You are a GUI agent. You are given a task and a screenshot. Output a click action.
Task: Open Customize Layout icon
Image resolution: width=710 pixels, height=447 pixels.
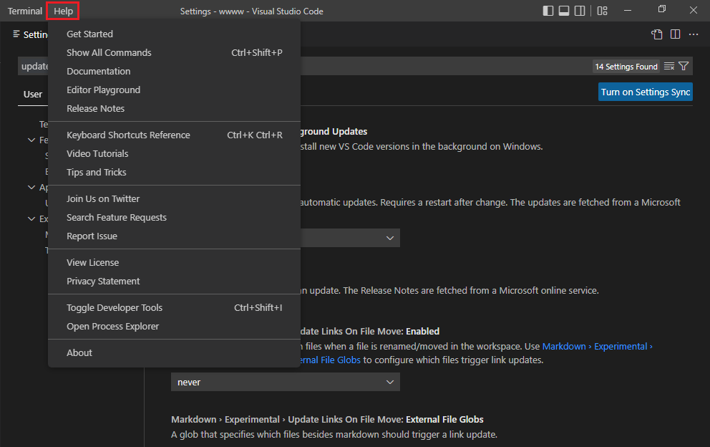602,11
